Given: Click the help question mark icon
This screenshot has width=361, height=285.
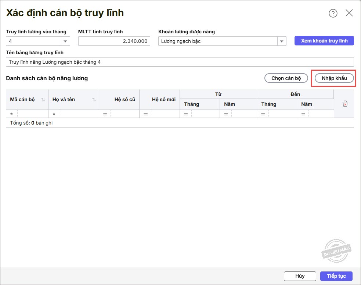Looking at the screenshot, I should pyautogui.click(x=333, y=13).
